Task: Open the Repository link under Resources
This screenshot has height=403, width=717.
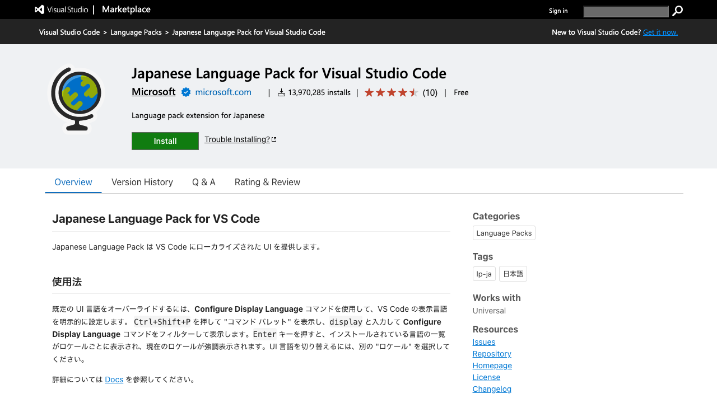Action: click(491, 353)
